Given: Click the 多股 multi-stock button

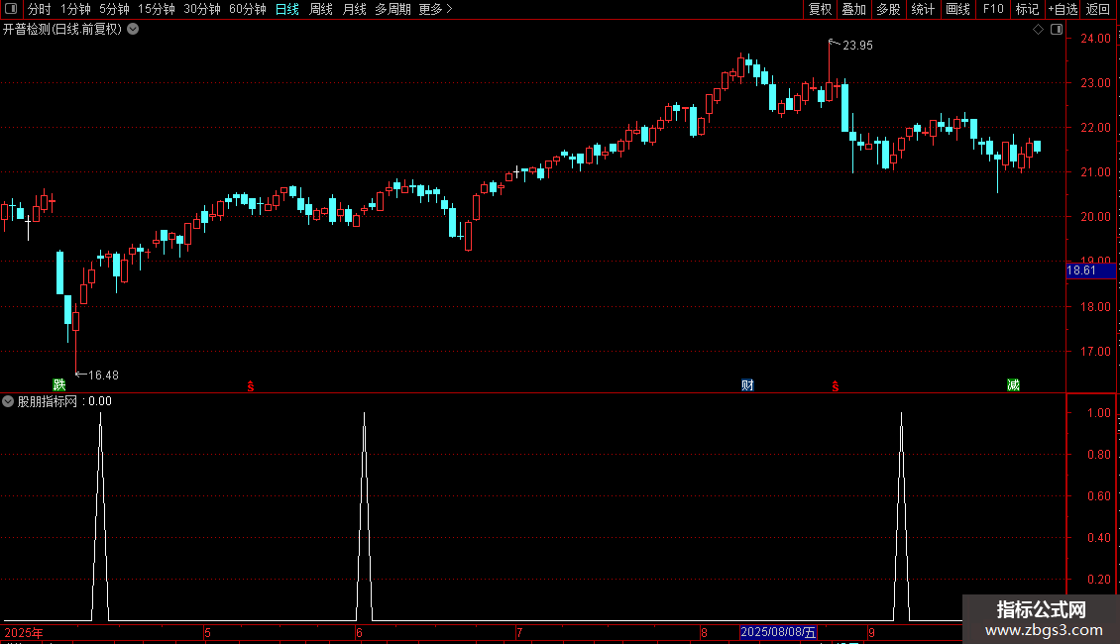Looking at the screenshot, I should (888, 9).
